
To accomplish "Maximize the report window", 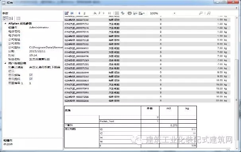I will (x=224, y=2).
